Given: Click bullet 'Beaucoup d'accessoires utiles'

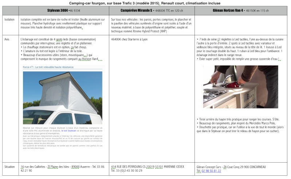Looking at the screenshot, I should pyautogui.click(x=61, y=57).
